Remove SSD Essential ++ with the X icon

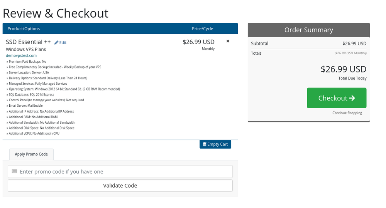click(228, 41)
